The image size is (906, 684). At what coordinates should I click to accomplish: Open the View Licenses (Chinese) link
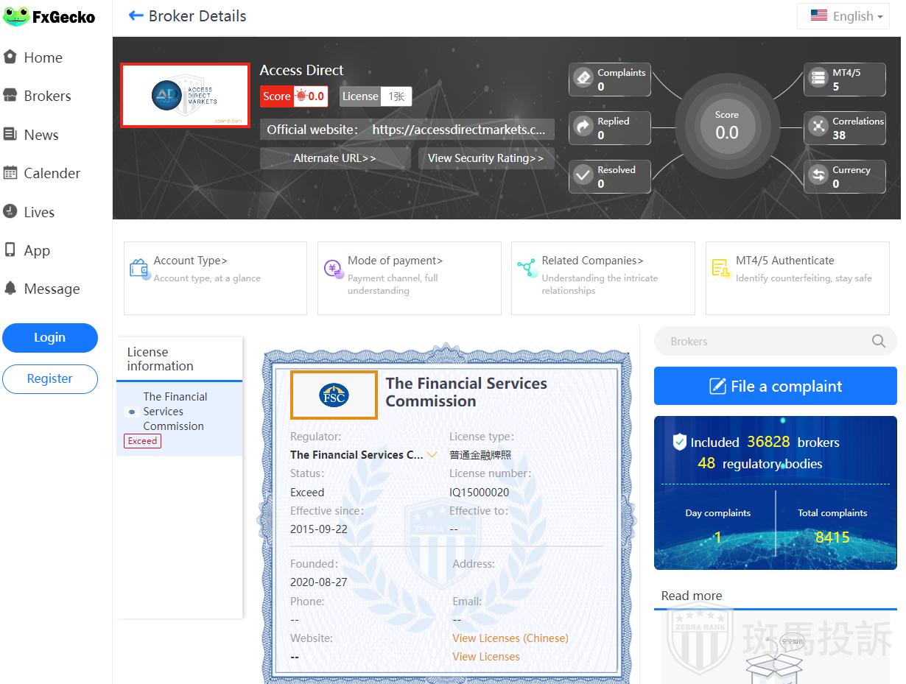tap(510, 638)
